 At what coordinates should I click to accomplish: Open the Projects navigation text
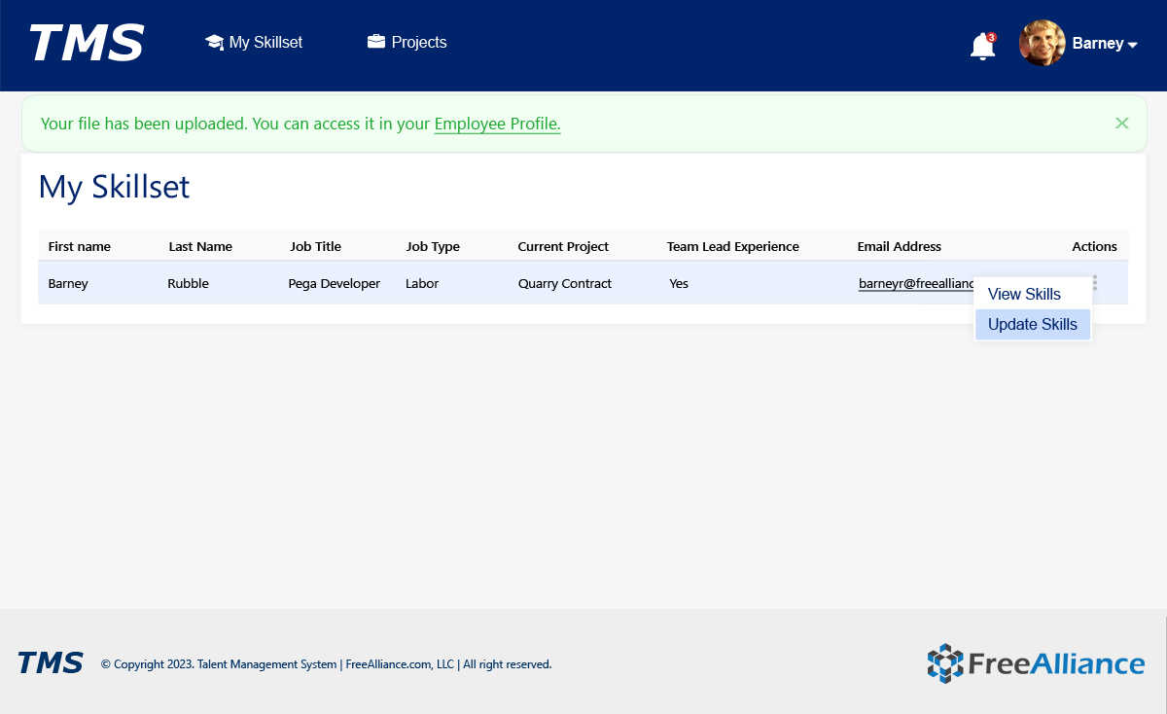pyautogui.click(x=419, y=42)
